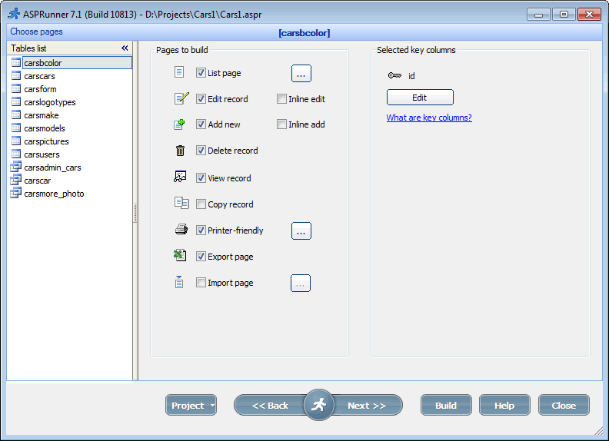The image size is (609, 441).
Task: Click the running man wizard icon
Action: coord(318,405)
